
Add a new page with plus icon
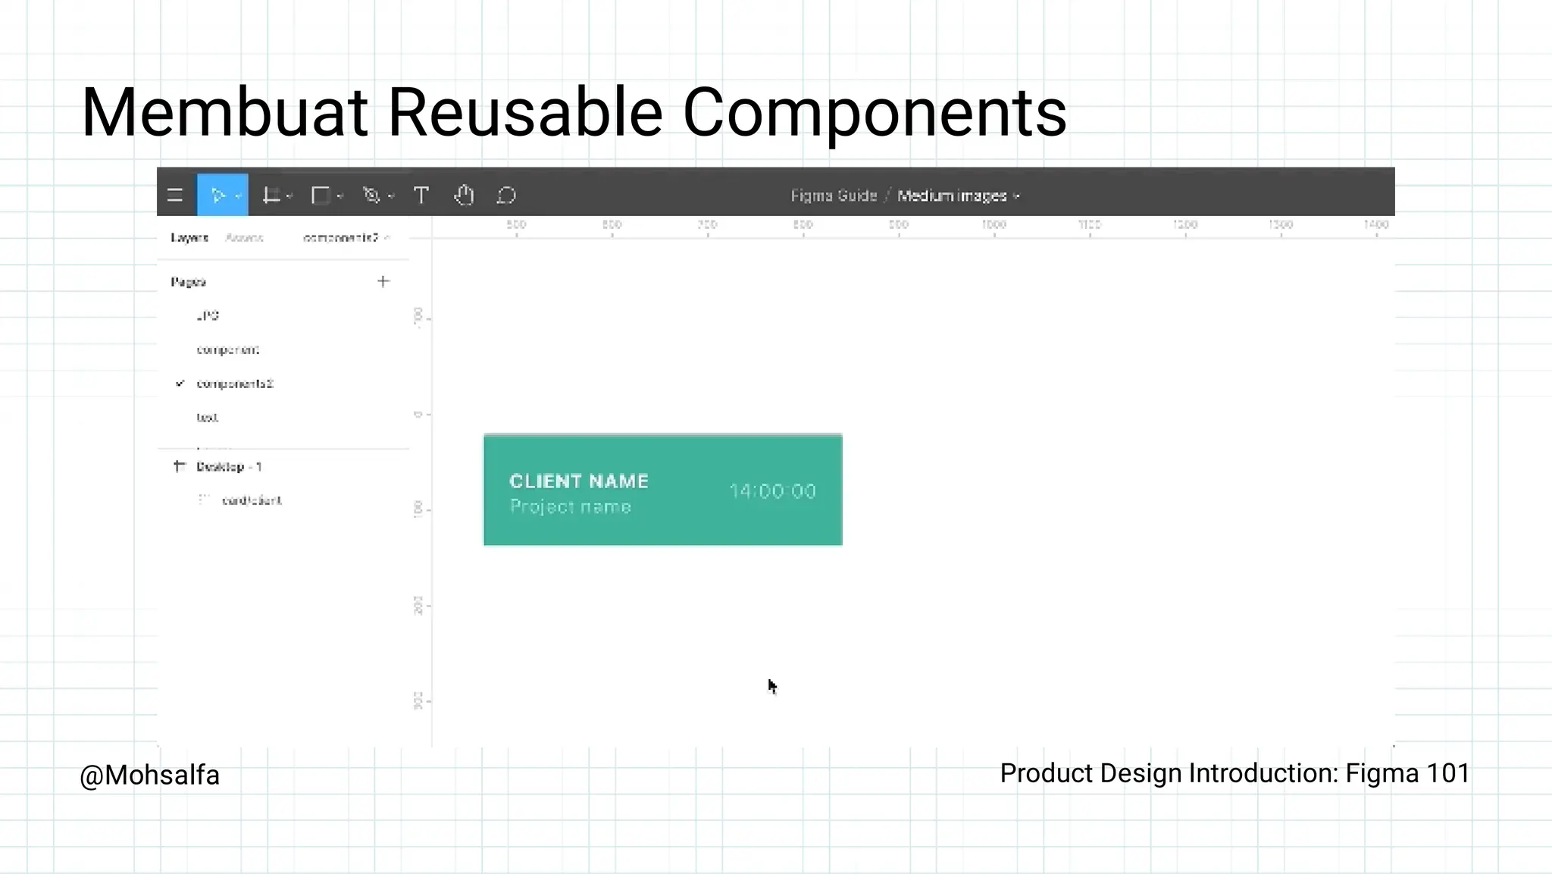[x=383, y=282]
